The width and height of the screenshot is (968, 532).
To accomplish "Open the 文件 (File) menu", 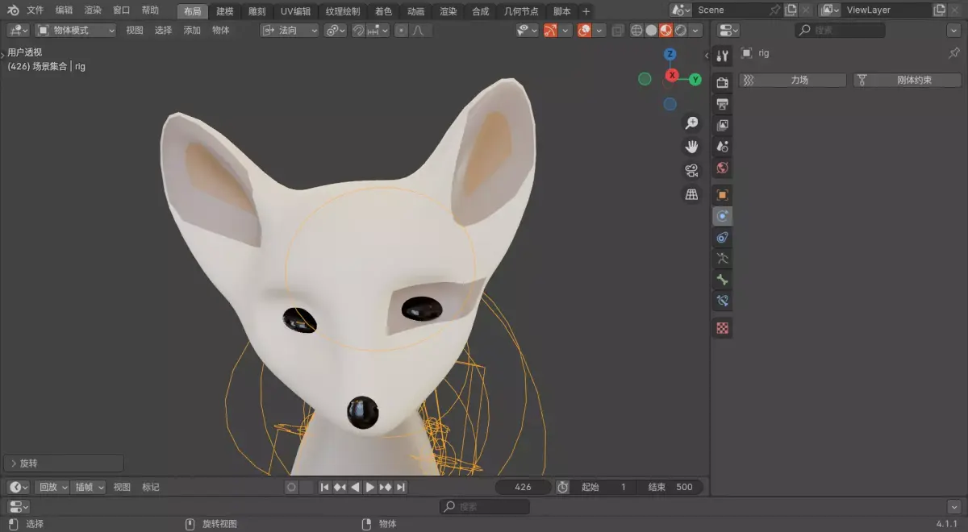I will [x=35, y=10].
